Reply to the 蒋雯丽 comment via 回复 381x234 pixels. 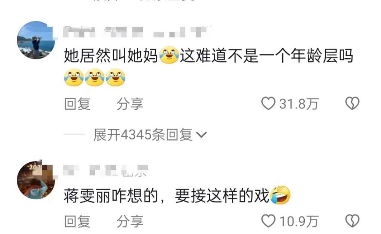[x=77, y=221]
